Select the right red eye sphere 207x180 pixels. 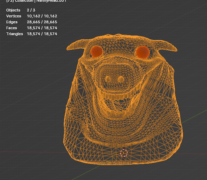pyautogui.click(x=143, y=52)
